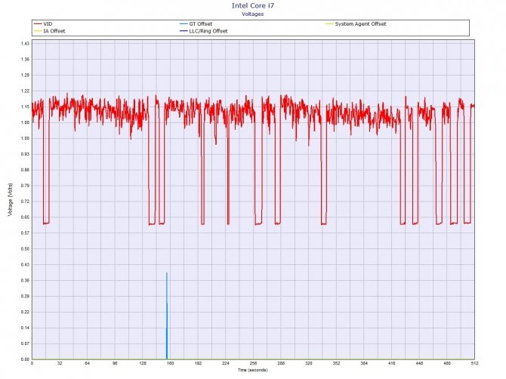Click the blue GT Offset spike in chart
The image size is (506, 379).
coord(167,316)
